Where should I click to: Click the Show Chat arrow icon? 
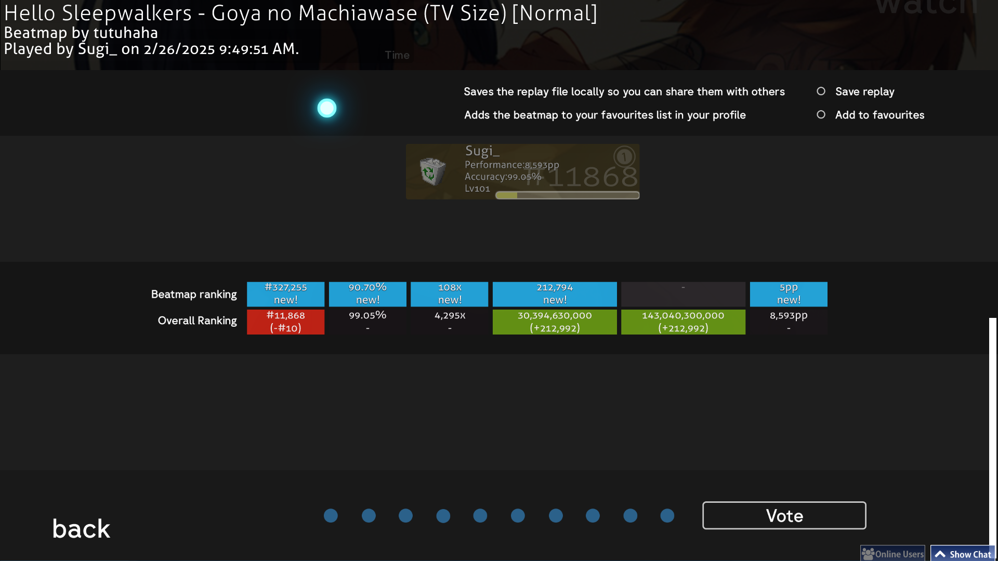940,554
